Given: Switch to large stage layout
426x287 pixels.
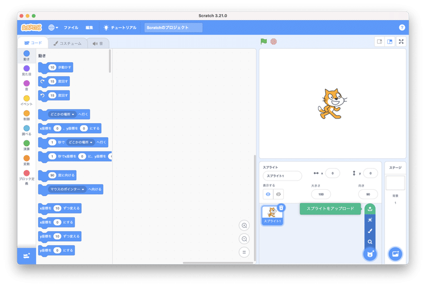Looking at the screenshot, I should [390, 41].
